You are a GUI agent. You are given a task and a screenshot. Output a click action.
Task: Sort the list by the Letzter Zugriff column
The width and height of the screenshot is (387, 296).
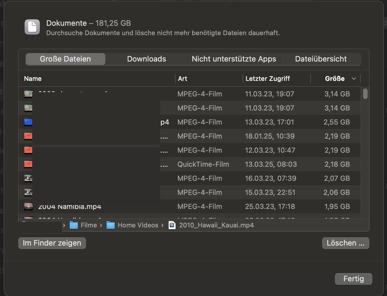coord(268,79)
